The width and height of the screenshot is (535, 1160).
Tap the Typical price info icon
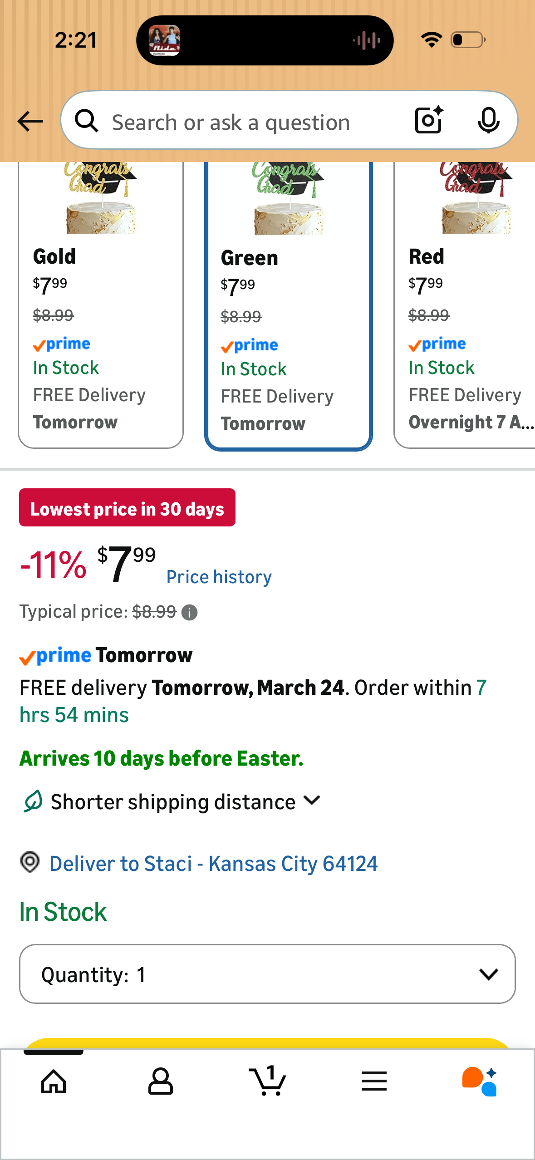[x=189, y=613]
